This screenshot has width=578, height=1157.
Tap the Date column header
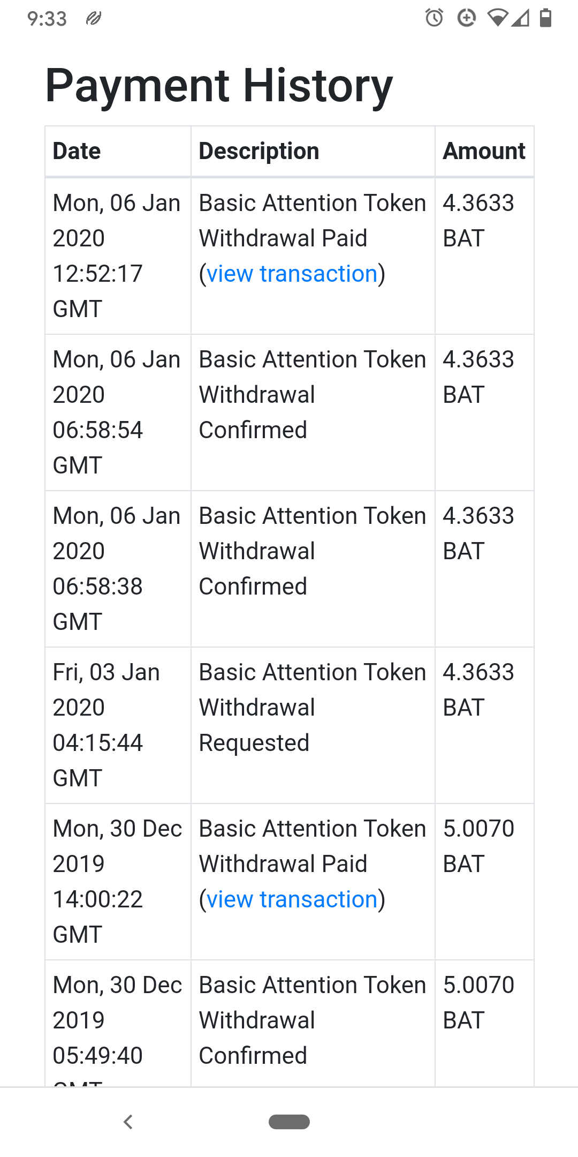[x=77, y=151]
